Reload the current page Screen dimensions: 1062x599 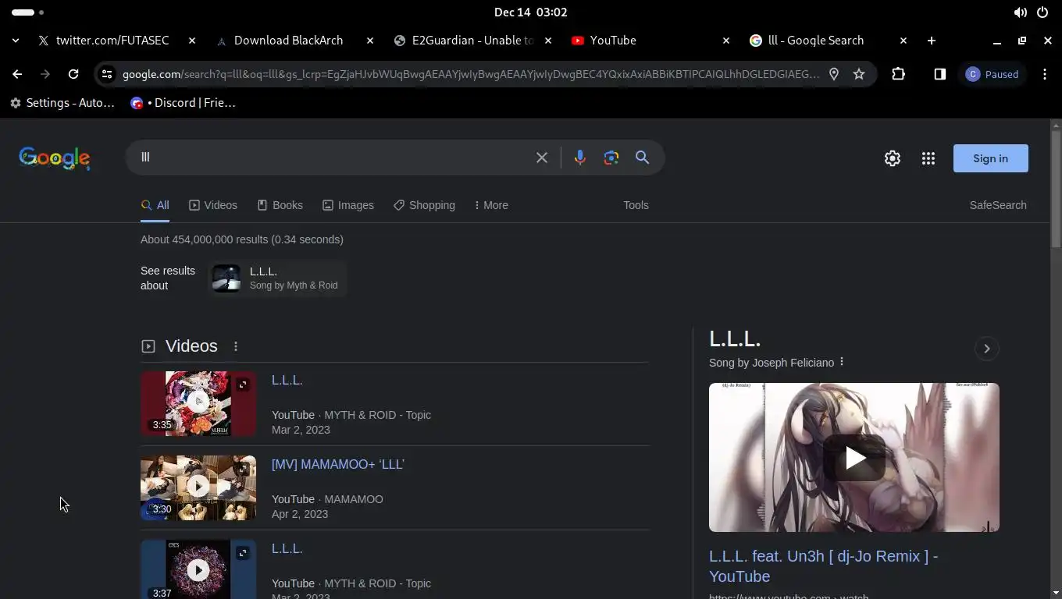coord(73,74)
